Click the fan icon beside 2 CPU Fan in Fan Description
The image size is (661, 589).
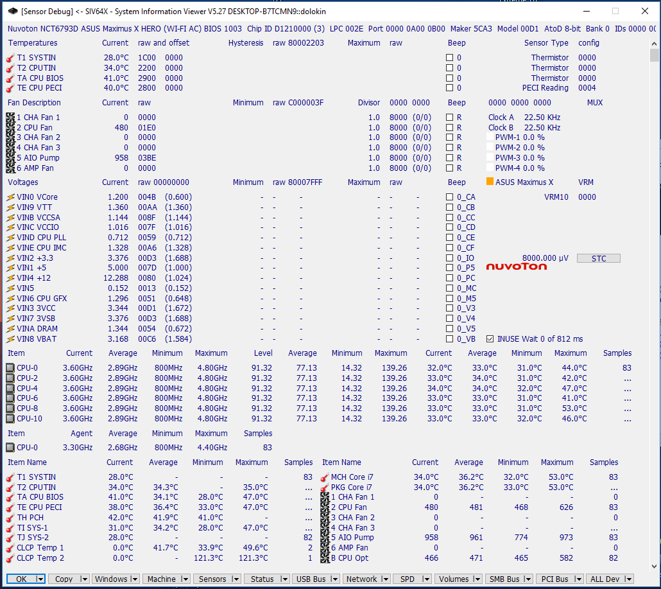pos(10,128)
